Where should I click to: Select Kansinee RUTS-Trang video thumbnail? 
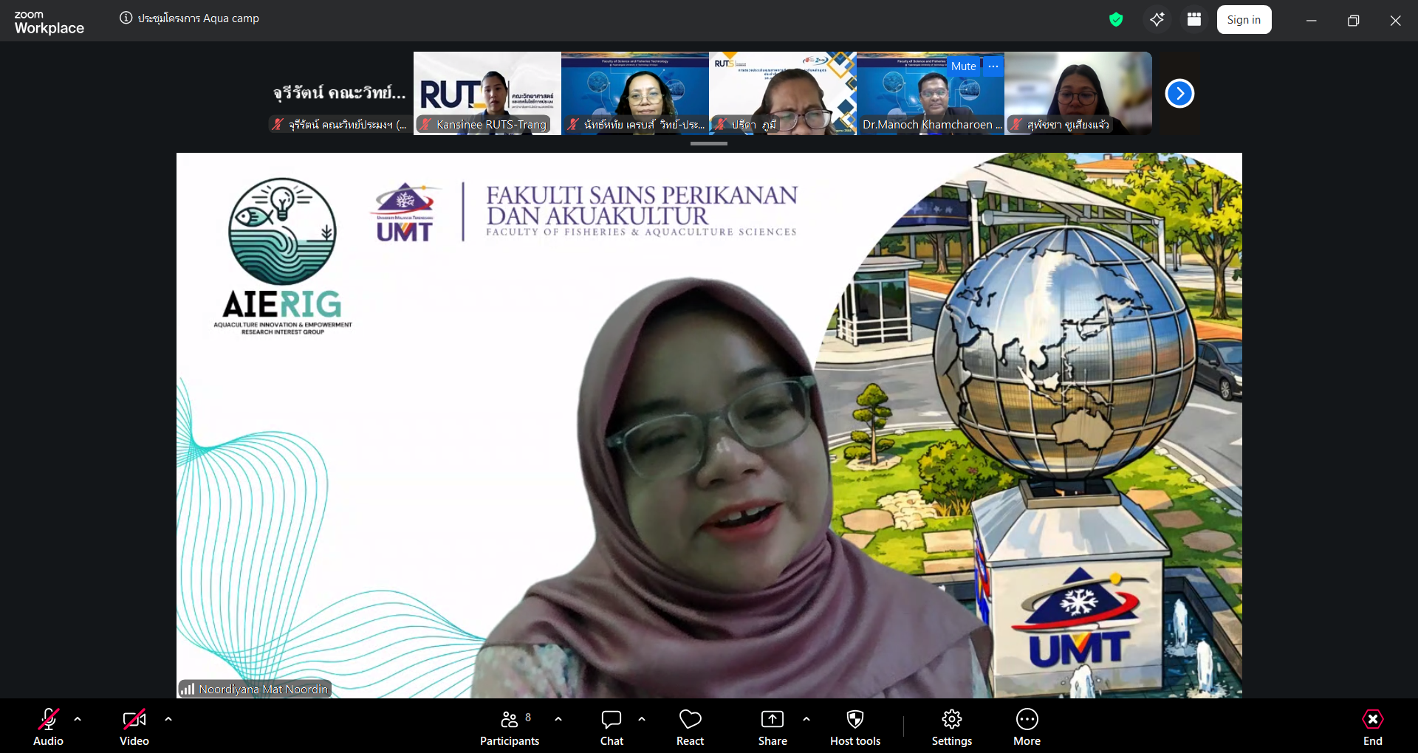[487, 93]
